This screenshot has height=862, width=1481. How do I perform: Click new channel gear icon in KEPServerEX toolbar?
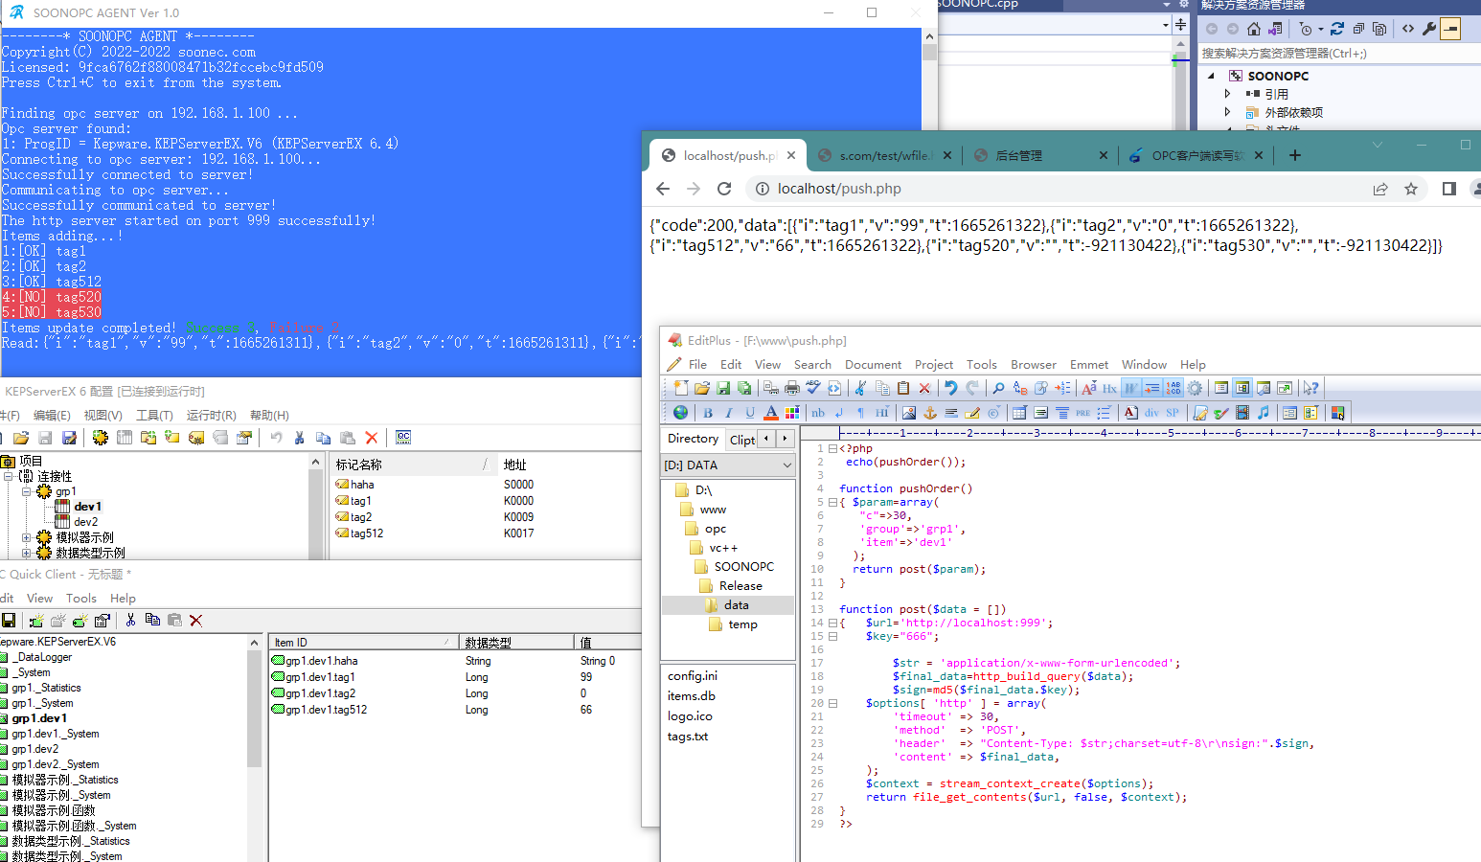pyautogui.click(x=100, y=438)
